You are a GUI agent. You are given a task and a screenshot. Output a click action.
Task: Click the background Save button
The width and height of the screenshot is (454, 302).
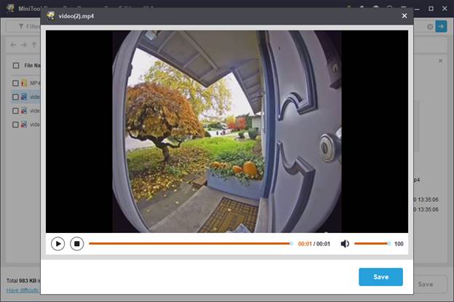pyautogui.click(x=426, y=285)
